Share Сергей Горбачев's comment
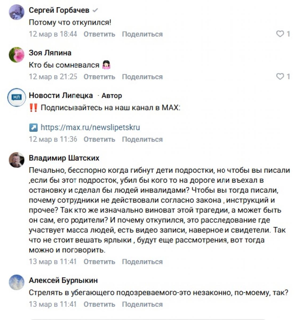Viewport: 299px width, 320px height. [142, 34]
